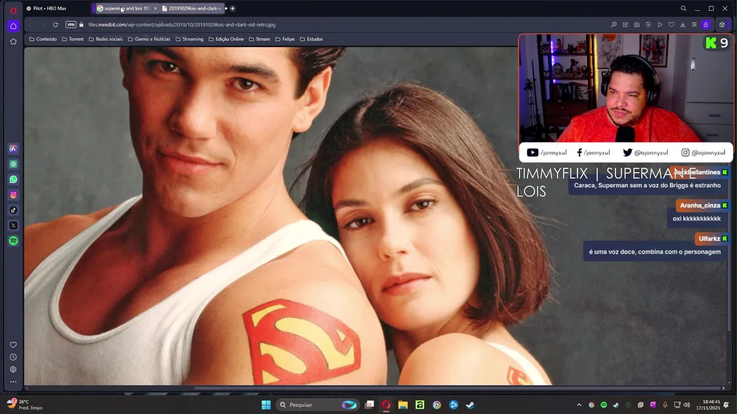
Task: Click the Pesquisar taskbar search box
Action: tap(318, 405)
